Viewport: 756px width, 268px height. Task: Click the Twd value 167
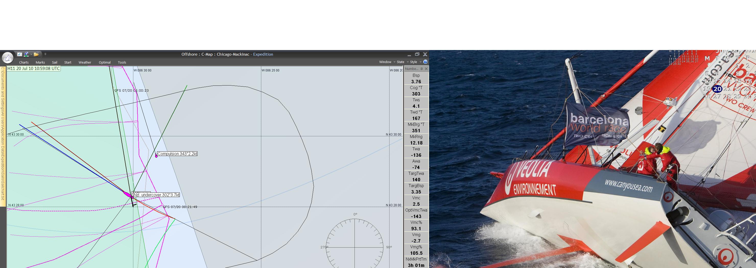point(416,118)
